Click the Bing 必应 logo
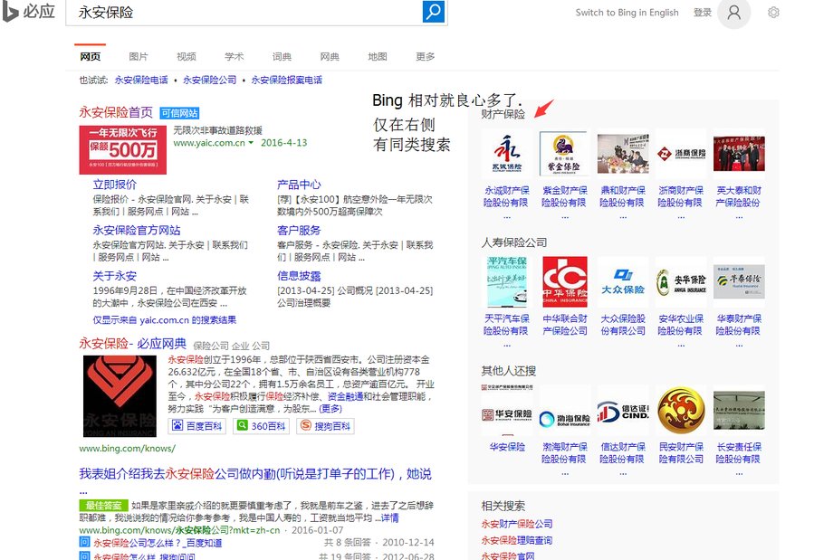The image size is (814, 560). pos(27,13)
